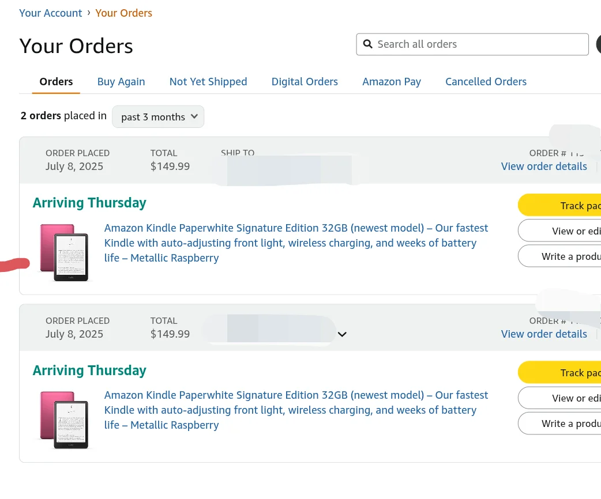
Task: View order details for the first order
Action: click(544, 166)
